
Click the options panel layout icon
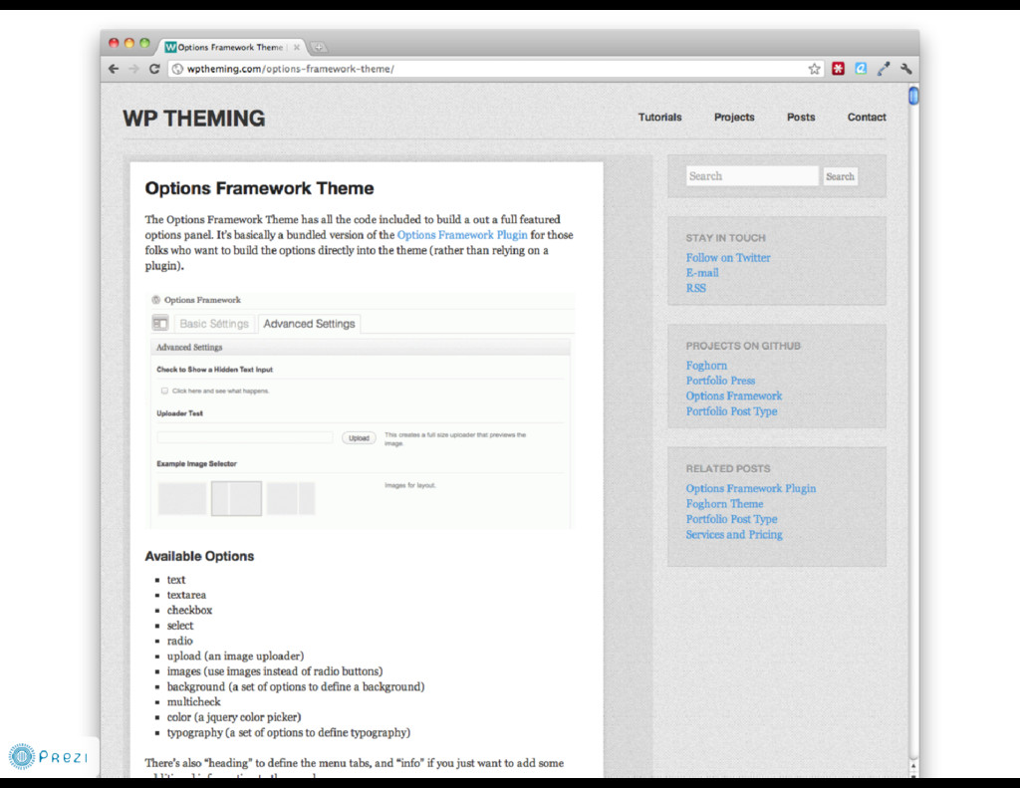(x=160, y=323)
